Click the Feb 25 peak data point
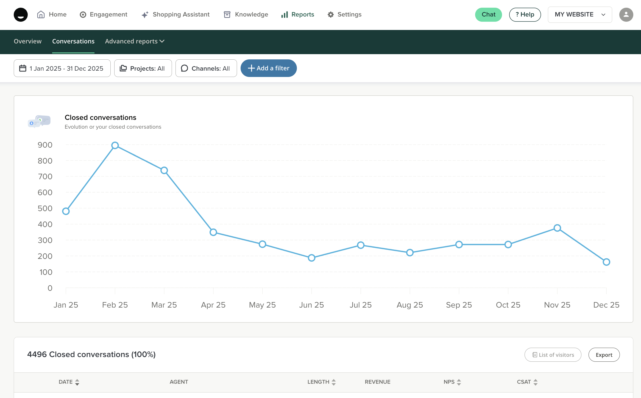641x398 pixels. pos(115,145)
